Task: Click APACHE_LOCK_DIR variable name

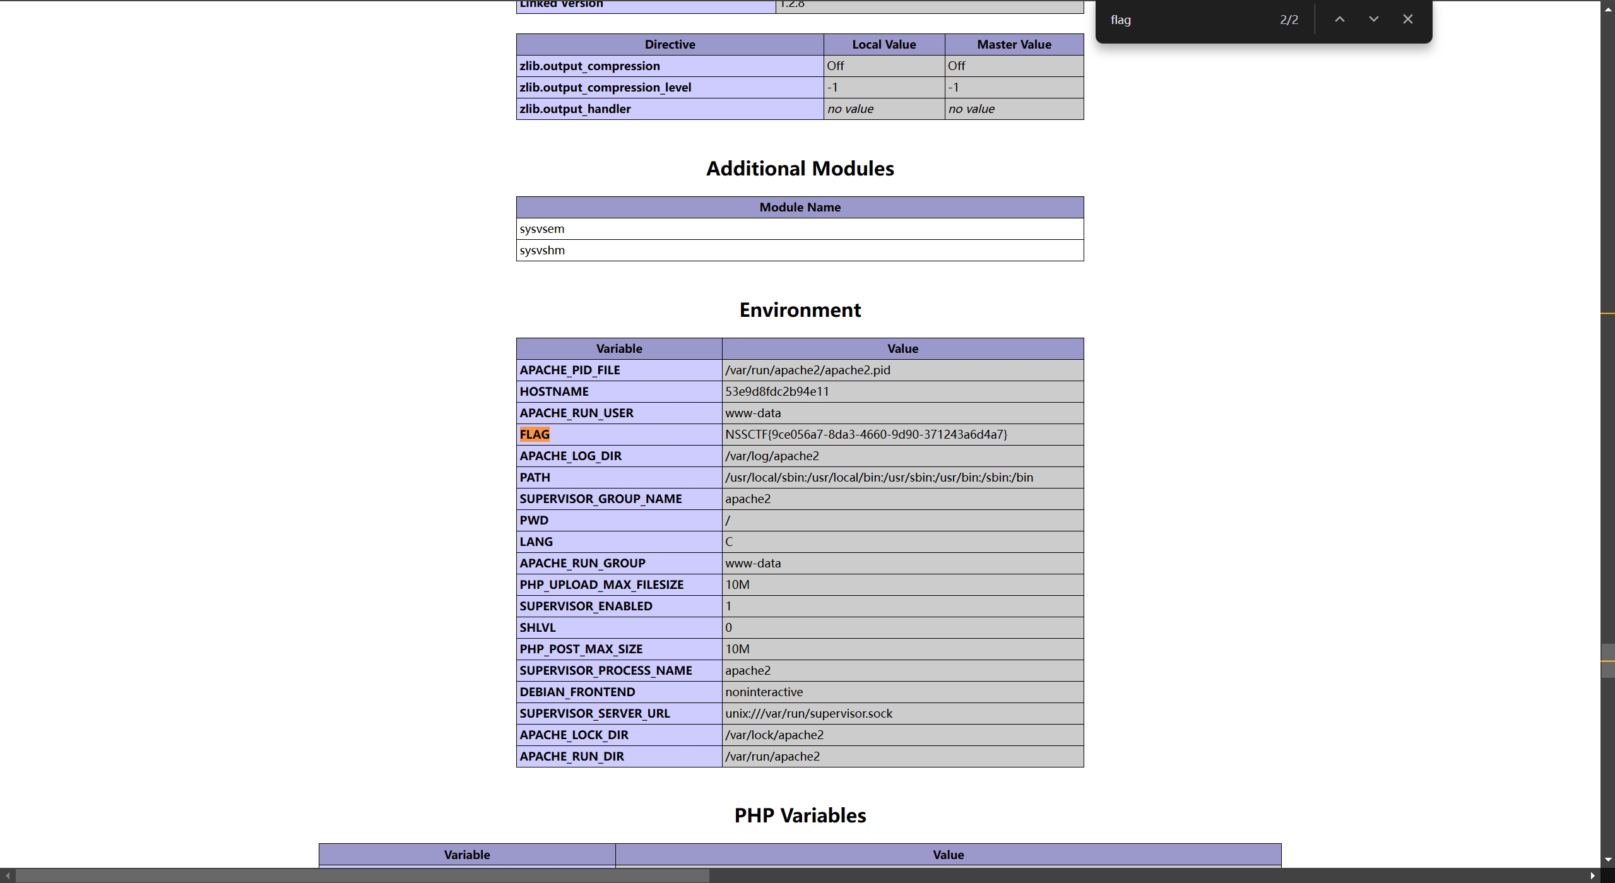Action: pos(574,735)
